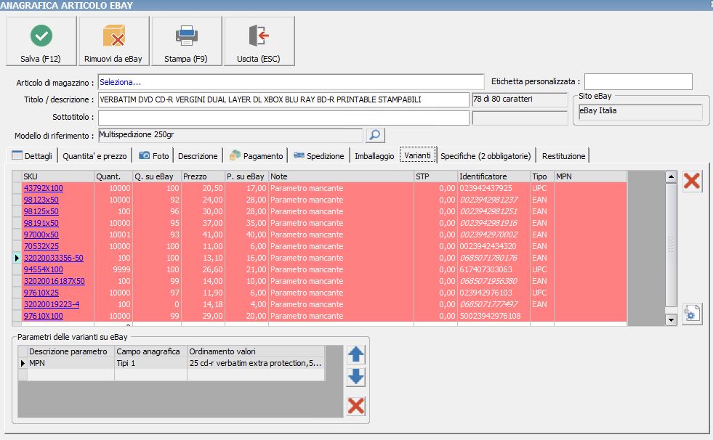
Task: Open SKU link 70532X25
Action: point(41,246)
